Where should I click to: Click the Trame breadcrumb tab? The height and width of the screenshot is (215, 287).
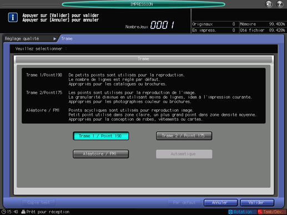click(67, 39)
